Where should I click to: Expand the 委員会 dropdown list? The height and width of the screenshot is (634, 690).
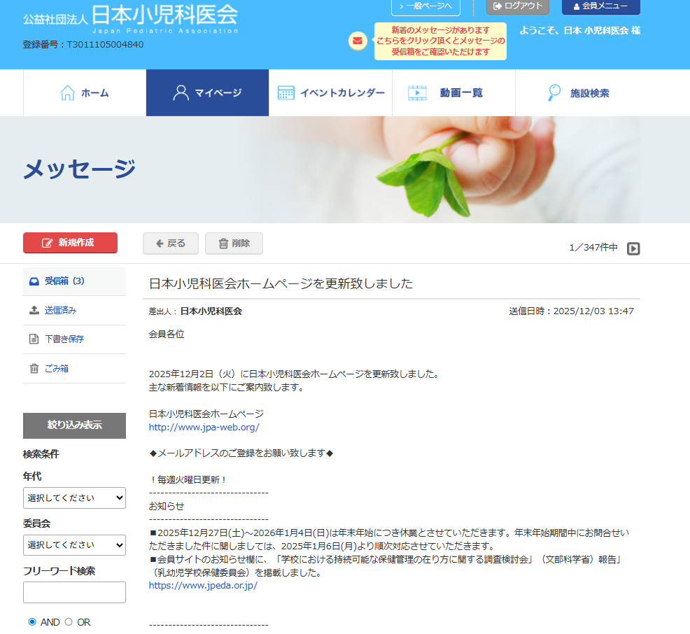coord(74,545)
